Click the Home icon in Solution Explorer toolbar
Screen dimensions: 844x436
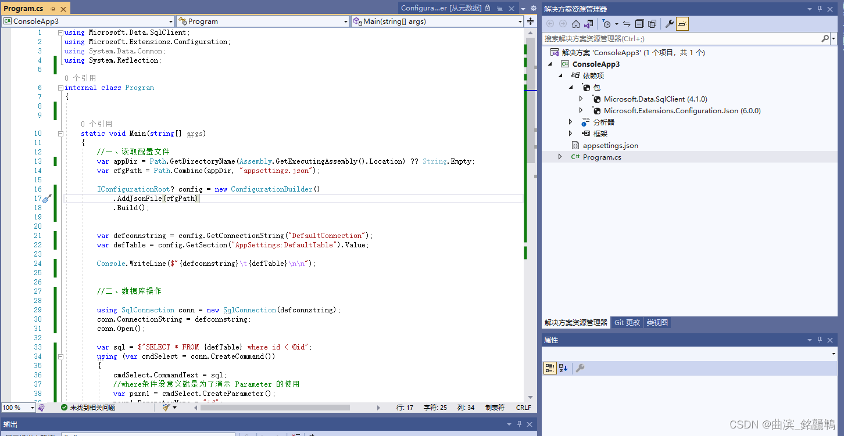(x=575, y=24)
